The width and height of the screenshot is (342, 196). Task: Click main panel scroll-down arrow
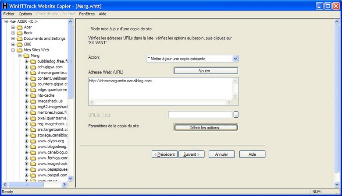(337, 185)
